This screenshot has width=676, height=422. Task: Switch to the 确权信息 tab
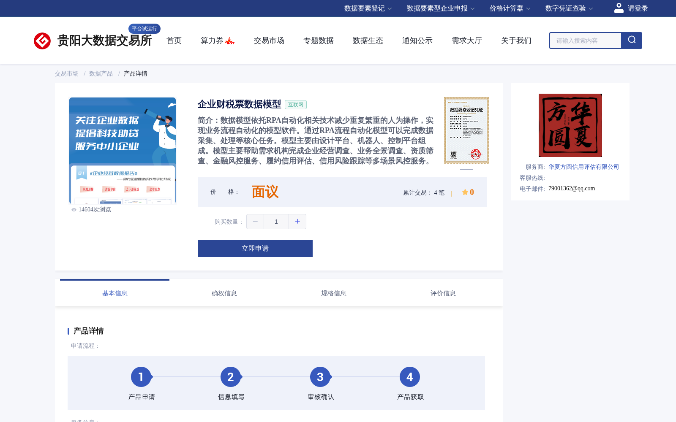[x=224, y=293]
